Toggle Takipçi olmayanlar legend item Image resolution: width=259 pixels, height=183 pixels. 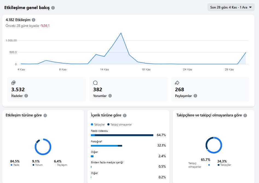pos(120,124)
